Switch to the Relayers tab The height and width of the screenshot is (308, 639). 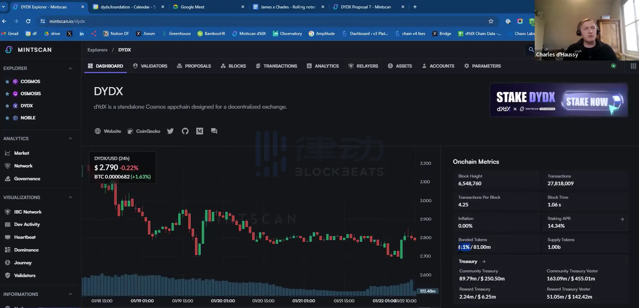point(363,66)
